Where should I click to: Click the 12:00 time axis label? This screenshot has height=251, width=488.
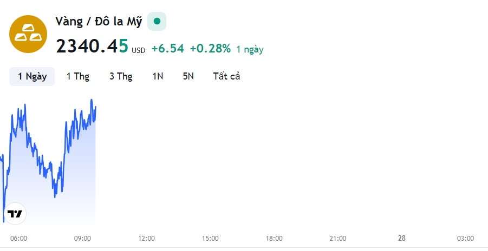146,239
